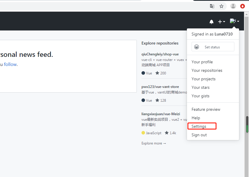Open GitHub notifications bell
Screen dimensions: 249x177
pos(212,22)
